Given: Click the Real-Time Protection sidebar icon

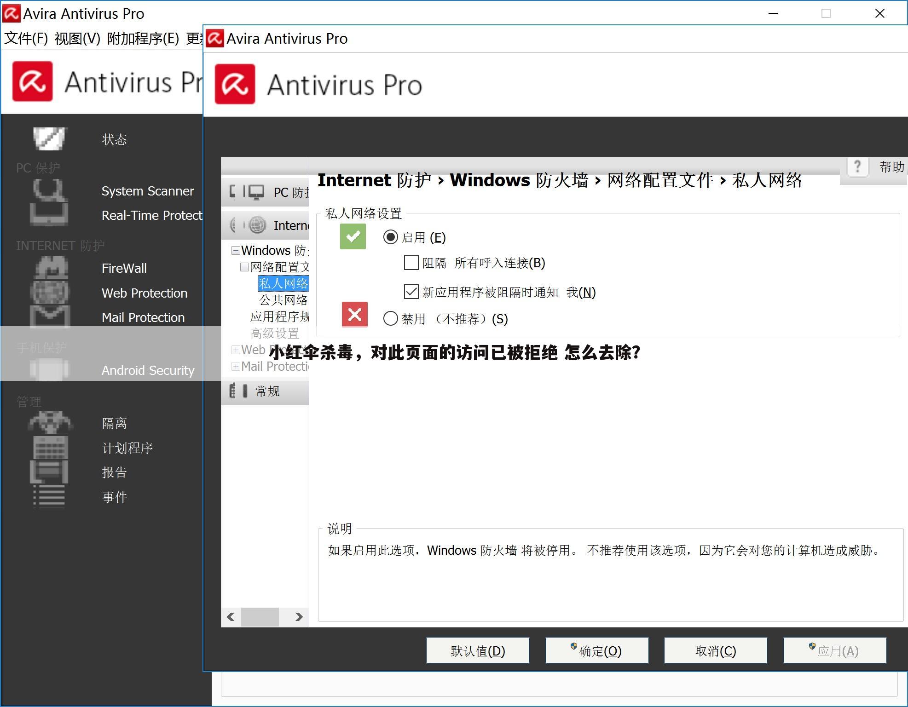Looking at the screenshot, I should point(49,215).
